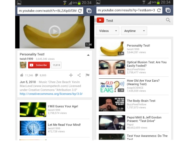Open The Body-Brain Test thumbnail
Image resolution: width=189 pixels, height=141 pixels.
click(x=112, y=104)
